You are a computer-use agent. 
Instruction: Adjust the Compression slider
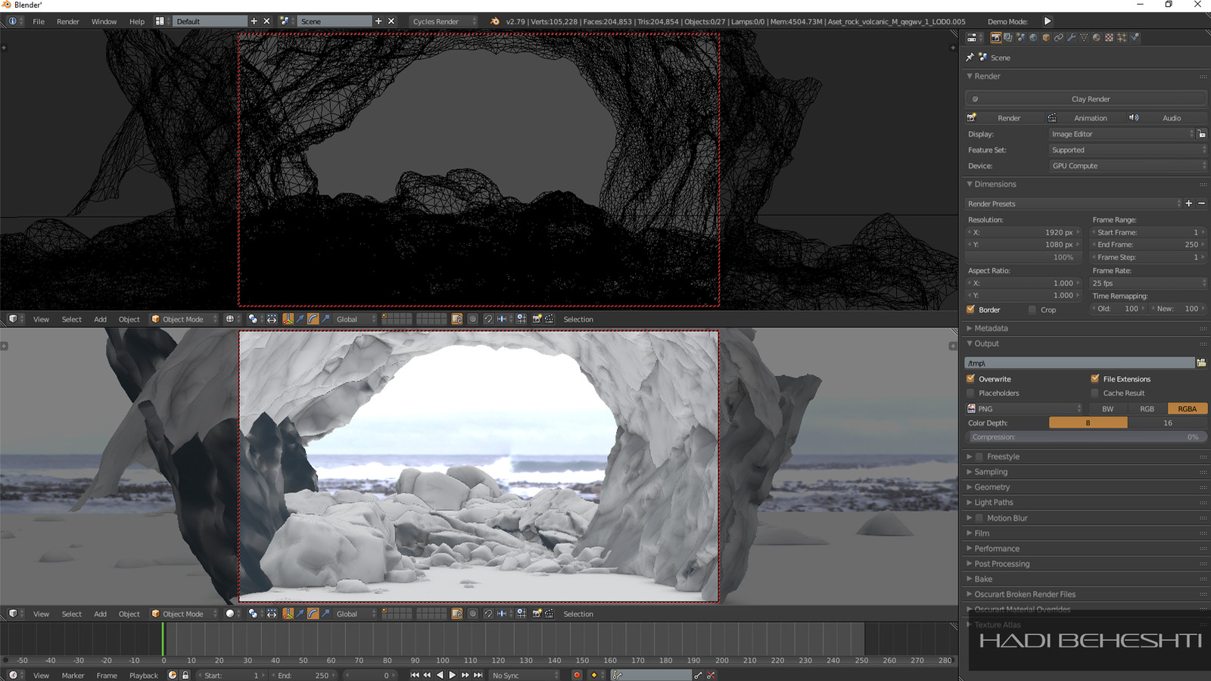(x=1085, y=437)
